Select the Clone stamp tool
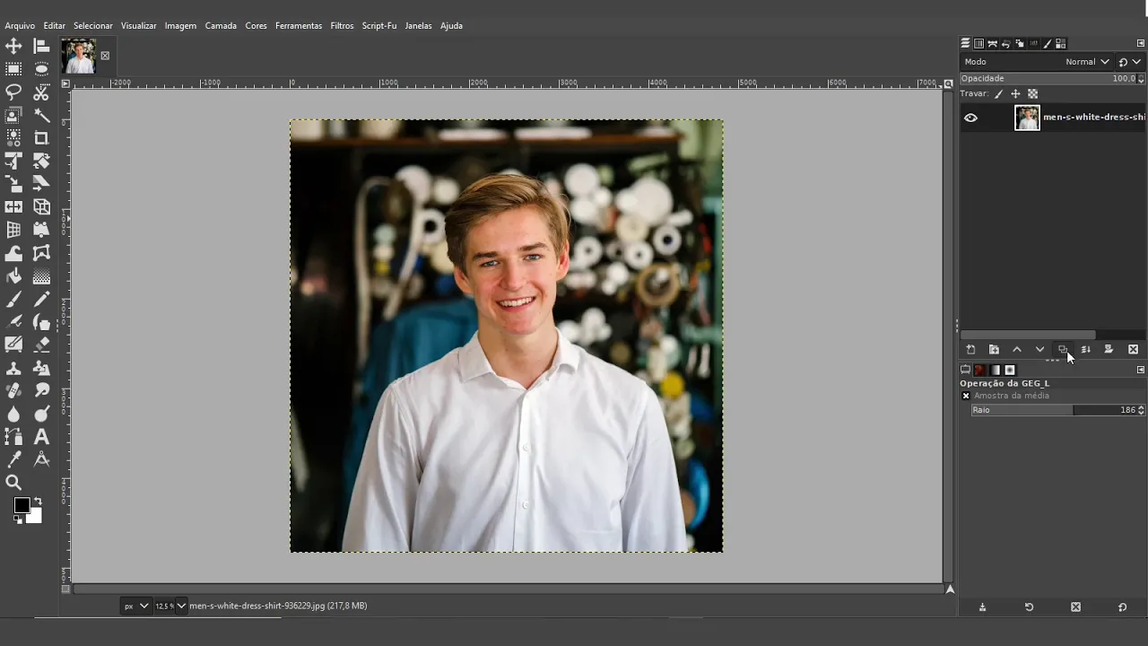Viewport: 1148px width, 646px height. tap(13, 369)
